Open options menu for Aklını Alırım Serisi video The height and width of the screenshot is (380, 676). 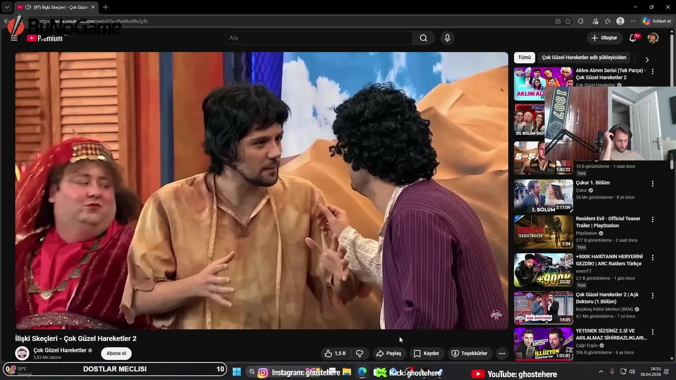tap(653, 71)
